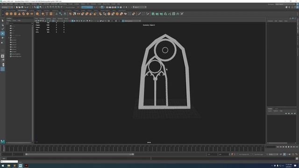299x168 pixels.
Task: Play animation forwards
Action: 289,147
